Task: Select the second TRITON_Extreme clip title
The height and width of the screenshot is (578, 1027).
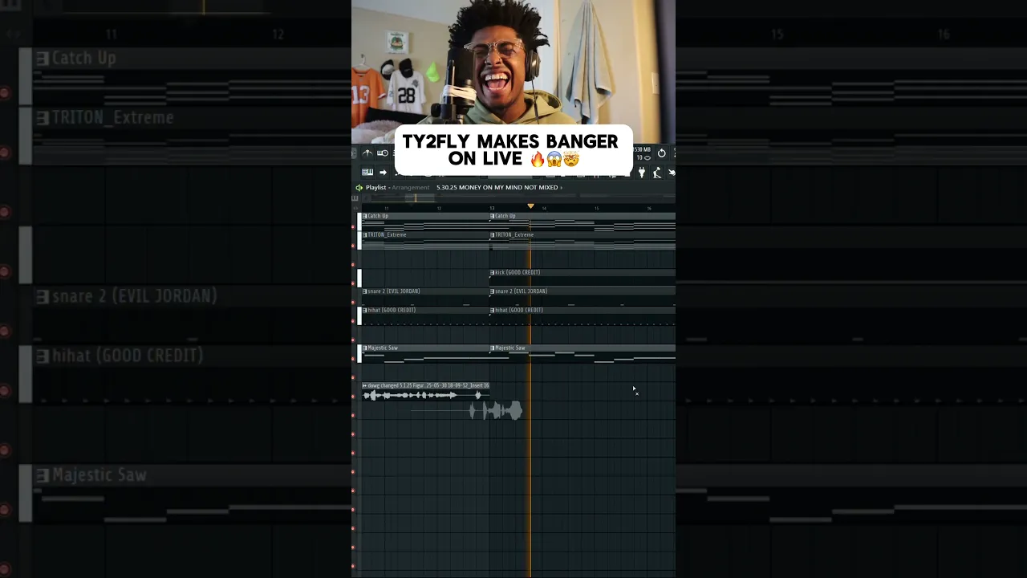Action: [x=515, y=235]
